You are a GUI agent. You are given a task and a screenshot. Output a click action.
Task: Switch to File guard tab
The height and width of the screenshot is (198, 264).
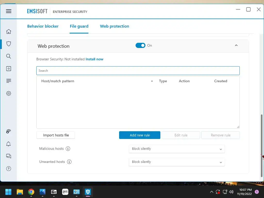pyautogui.click(x=79, y=26)
